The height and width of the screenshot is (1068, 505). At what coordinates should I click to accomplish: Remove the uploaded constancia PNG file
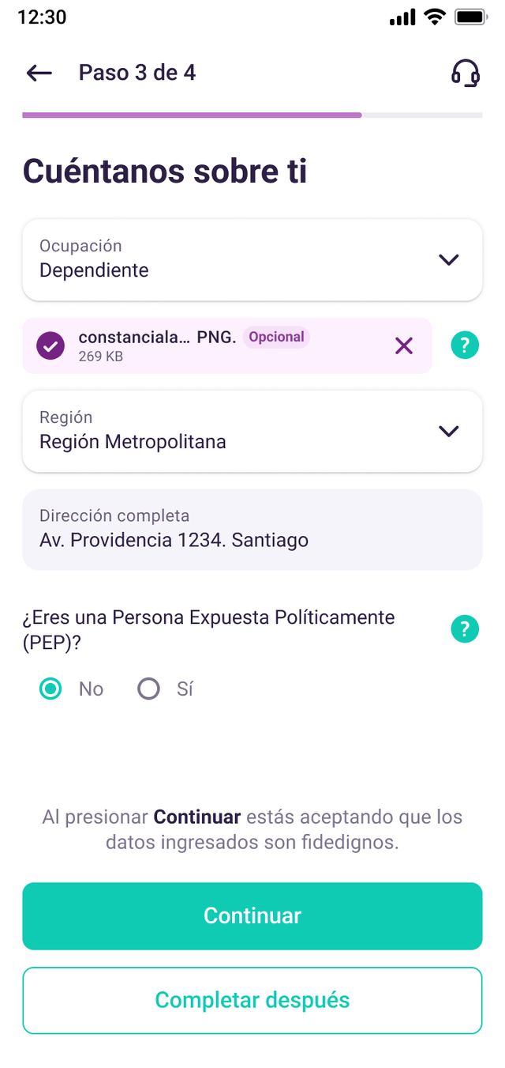tap(403, 345)
